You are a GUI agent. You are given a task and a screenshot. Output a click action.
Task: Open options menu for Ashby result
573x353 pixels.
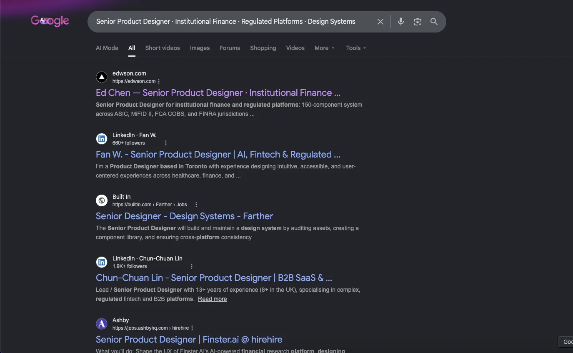tap(192, 328)
